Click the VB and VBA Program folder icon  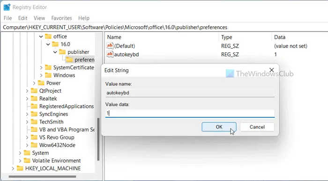click(x=34, y=130)
